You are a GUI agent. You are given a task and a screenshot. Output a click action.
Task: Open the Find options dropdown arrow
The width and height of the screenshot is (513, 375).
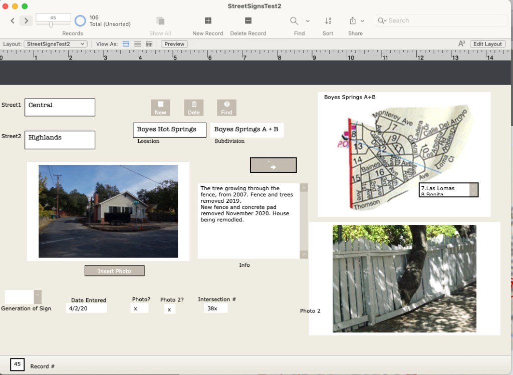308,21
